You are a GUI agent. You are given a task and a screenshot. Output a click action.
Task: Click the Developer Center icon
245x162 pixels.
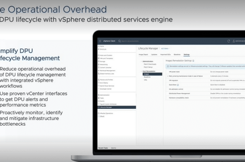click(x=99, y=89)
